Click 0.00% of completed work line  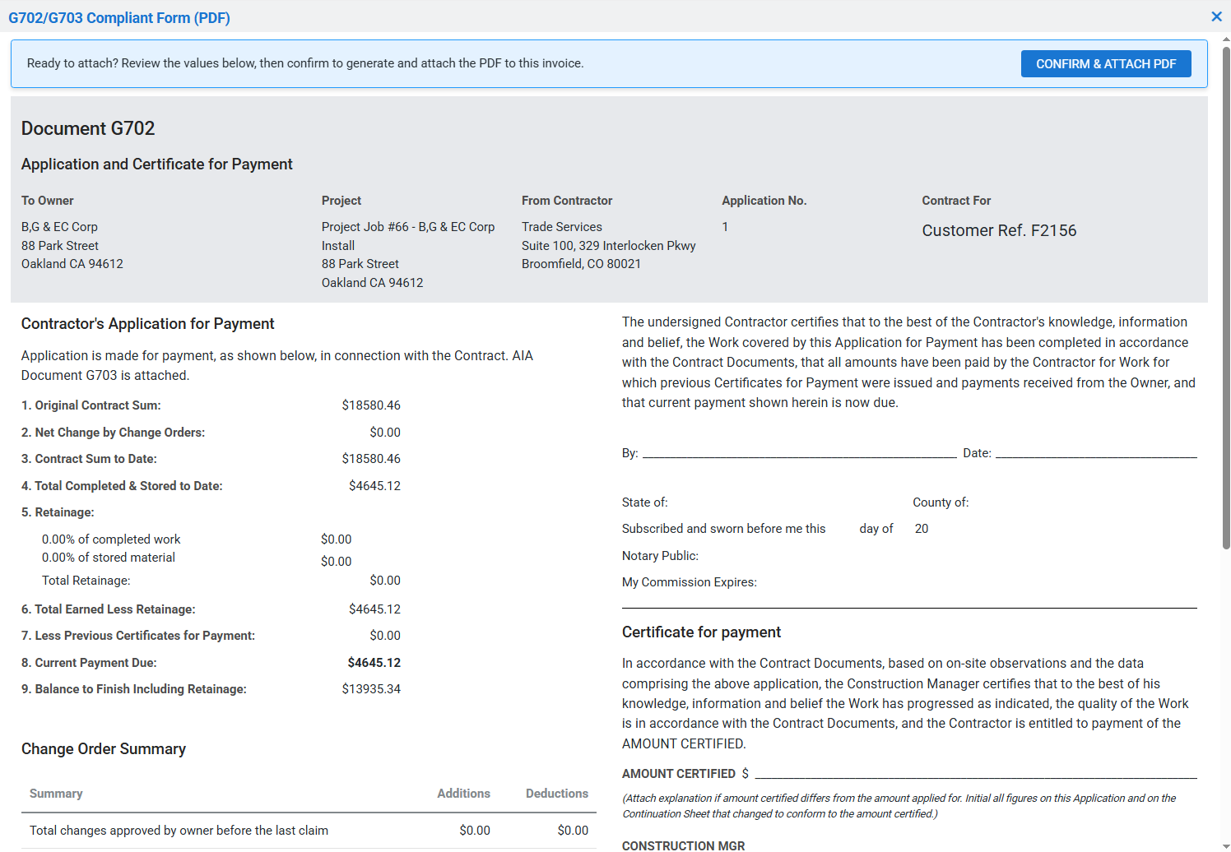111,539
